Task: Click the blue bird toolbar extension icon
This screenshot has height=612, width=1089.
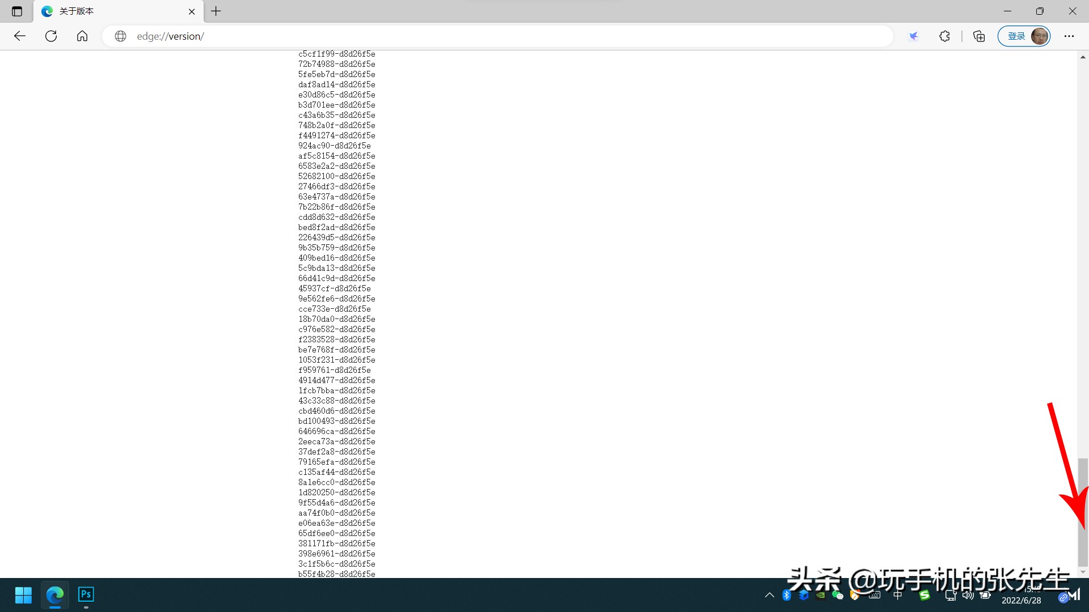Action: [x=913, y=36]
